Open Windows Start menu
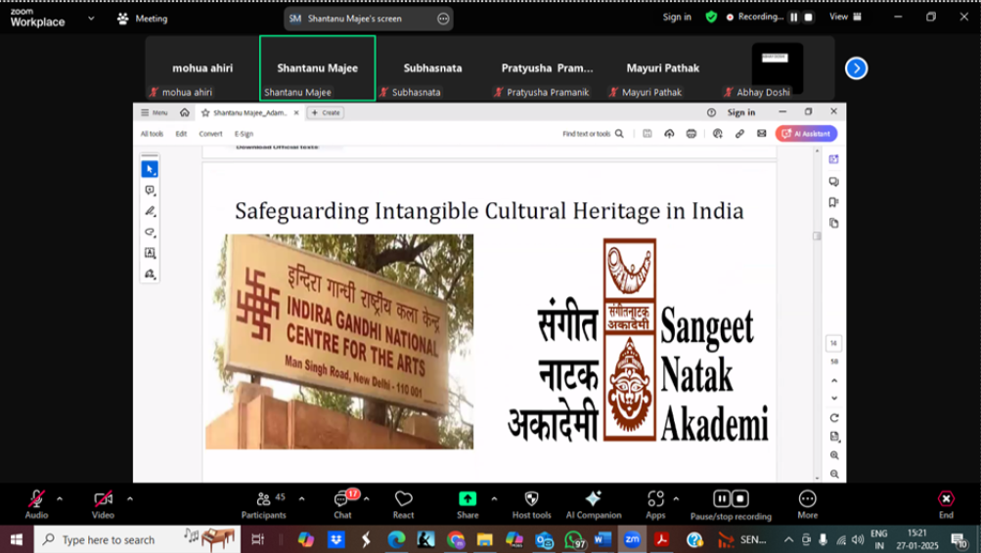 [17, 539]
